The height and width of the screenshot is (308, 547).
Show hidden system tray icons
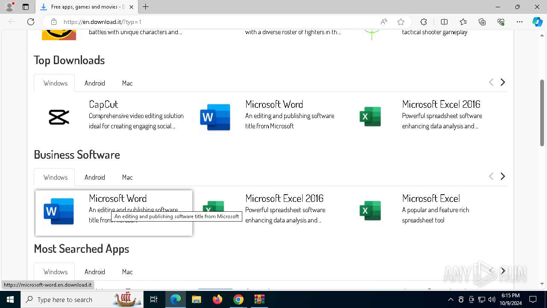450,299
